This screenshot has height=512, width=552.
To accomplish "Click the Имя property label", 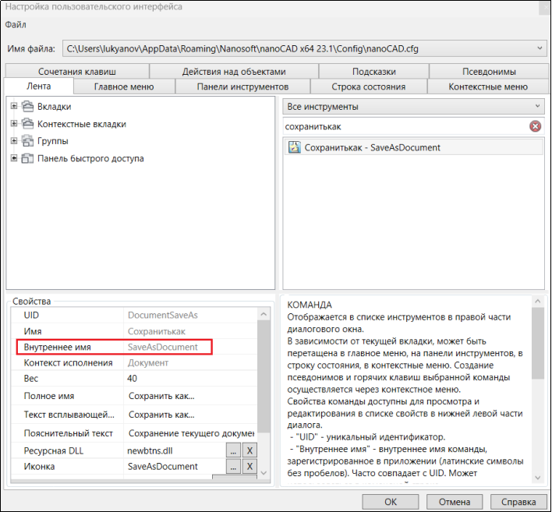I will pyautogui.click(x=33, y=331).
